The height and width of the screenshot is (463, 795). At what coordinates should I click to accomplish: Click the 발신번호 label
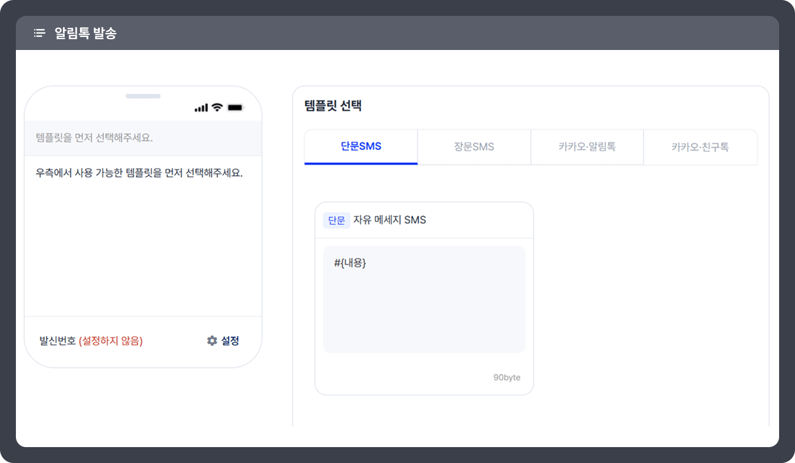(x=57, y=341)
